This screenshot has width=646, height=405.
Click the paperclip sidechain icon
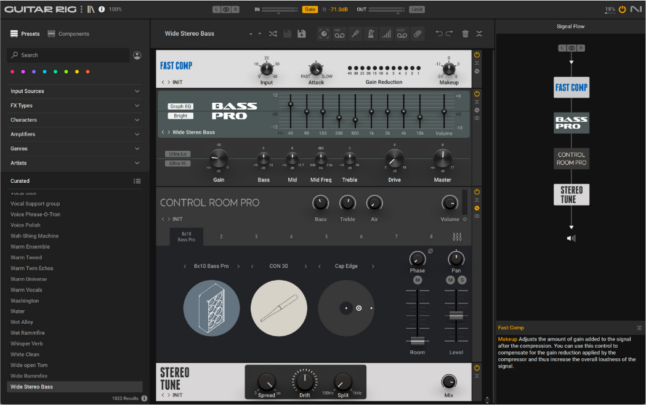[x=418, y=34]
